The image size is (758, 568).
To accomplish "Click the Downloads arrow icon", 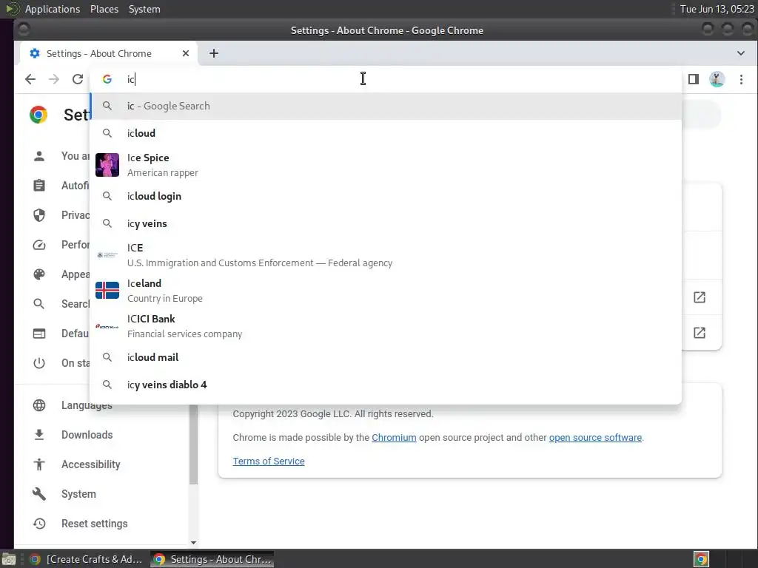I will click(x=39, y=435).
